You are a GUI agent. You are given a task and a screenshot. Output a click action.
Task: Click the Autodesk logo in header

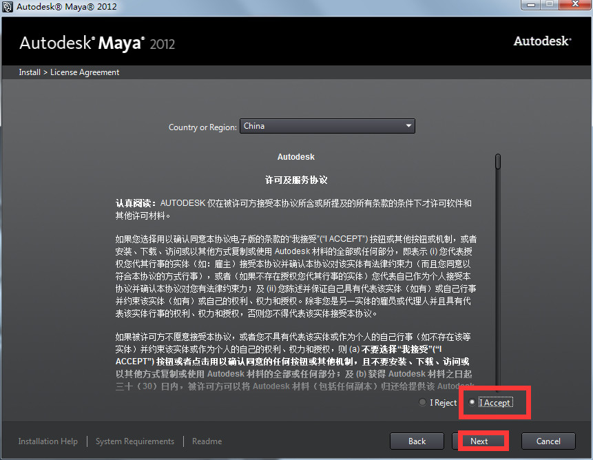coord(542,41)
